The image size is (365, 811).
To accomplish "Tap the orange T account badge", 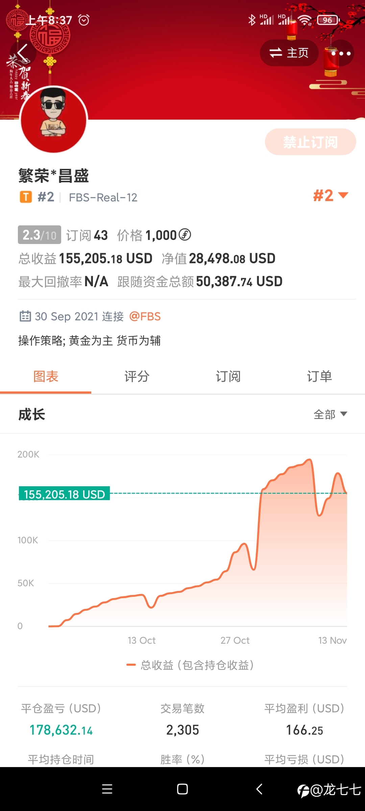I will (26, 197).
